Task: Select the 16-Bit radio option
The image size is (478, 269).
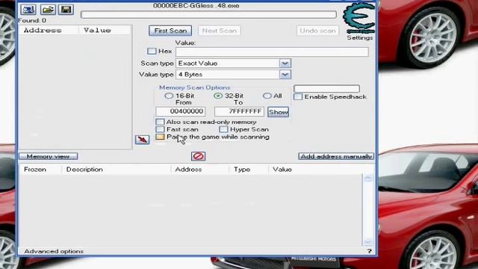Action: (169, 96)
